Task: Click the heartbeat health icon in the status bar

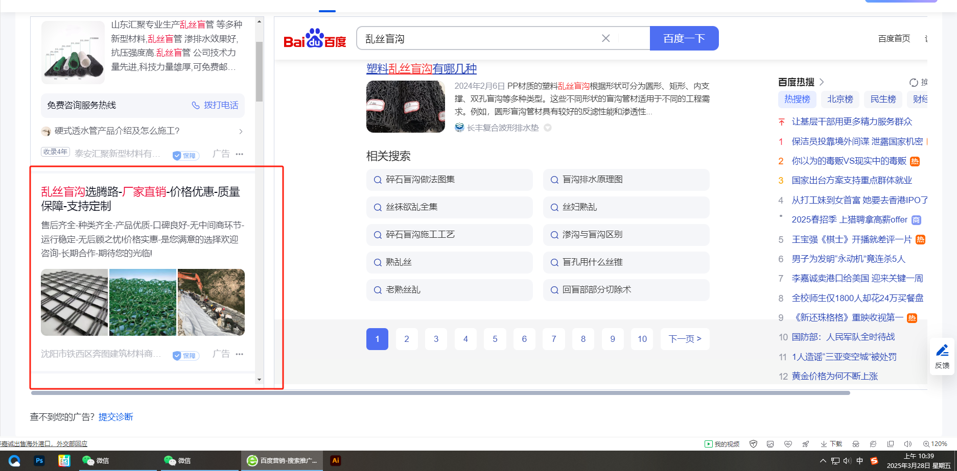Action: (788, 444)
